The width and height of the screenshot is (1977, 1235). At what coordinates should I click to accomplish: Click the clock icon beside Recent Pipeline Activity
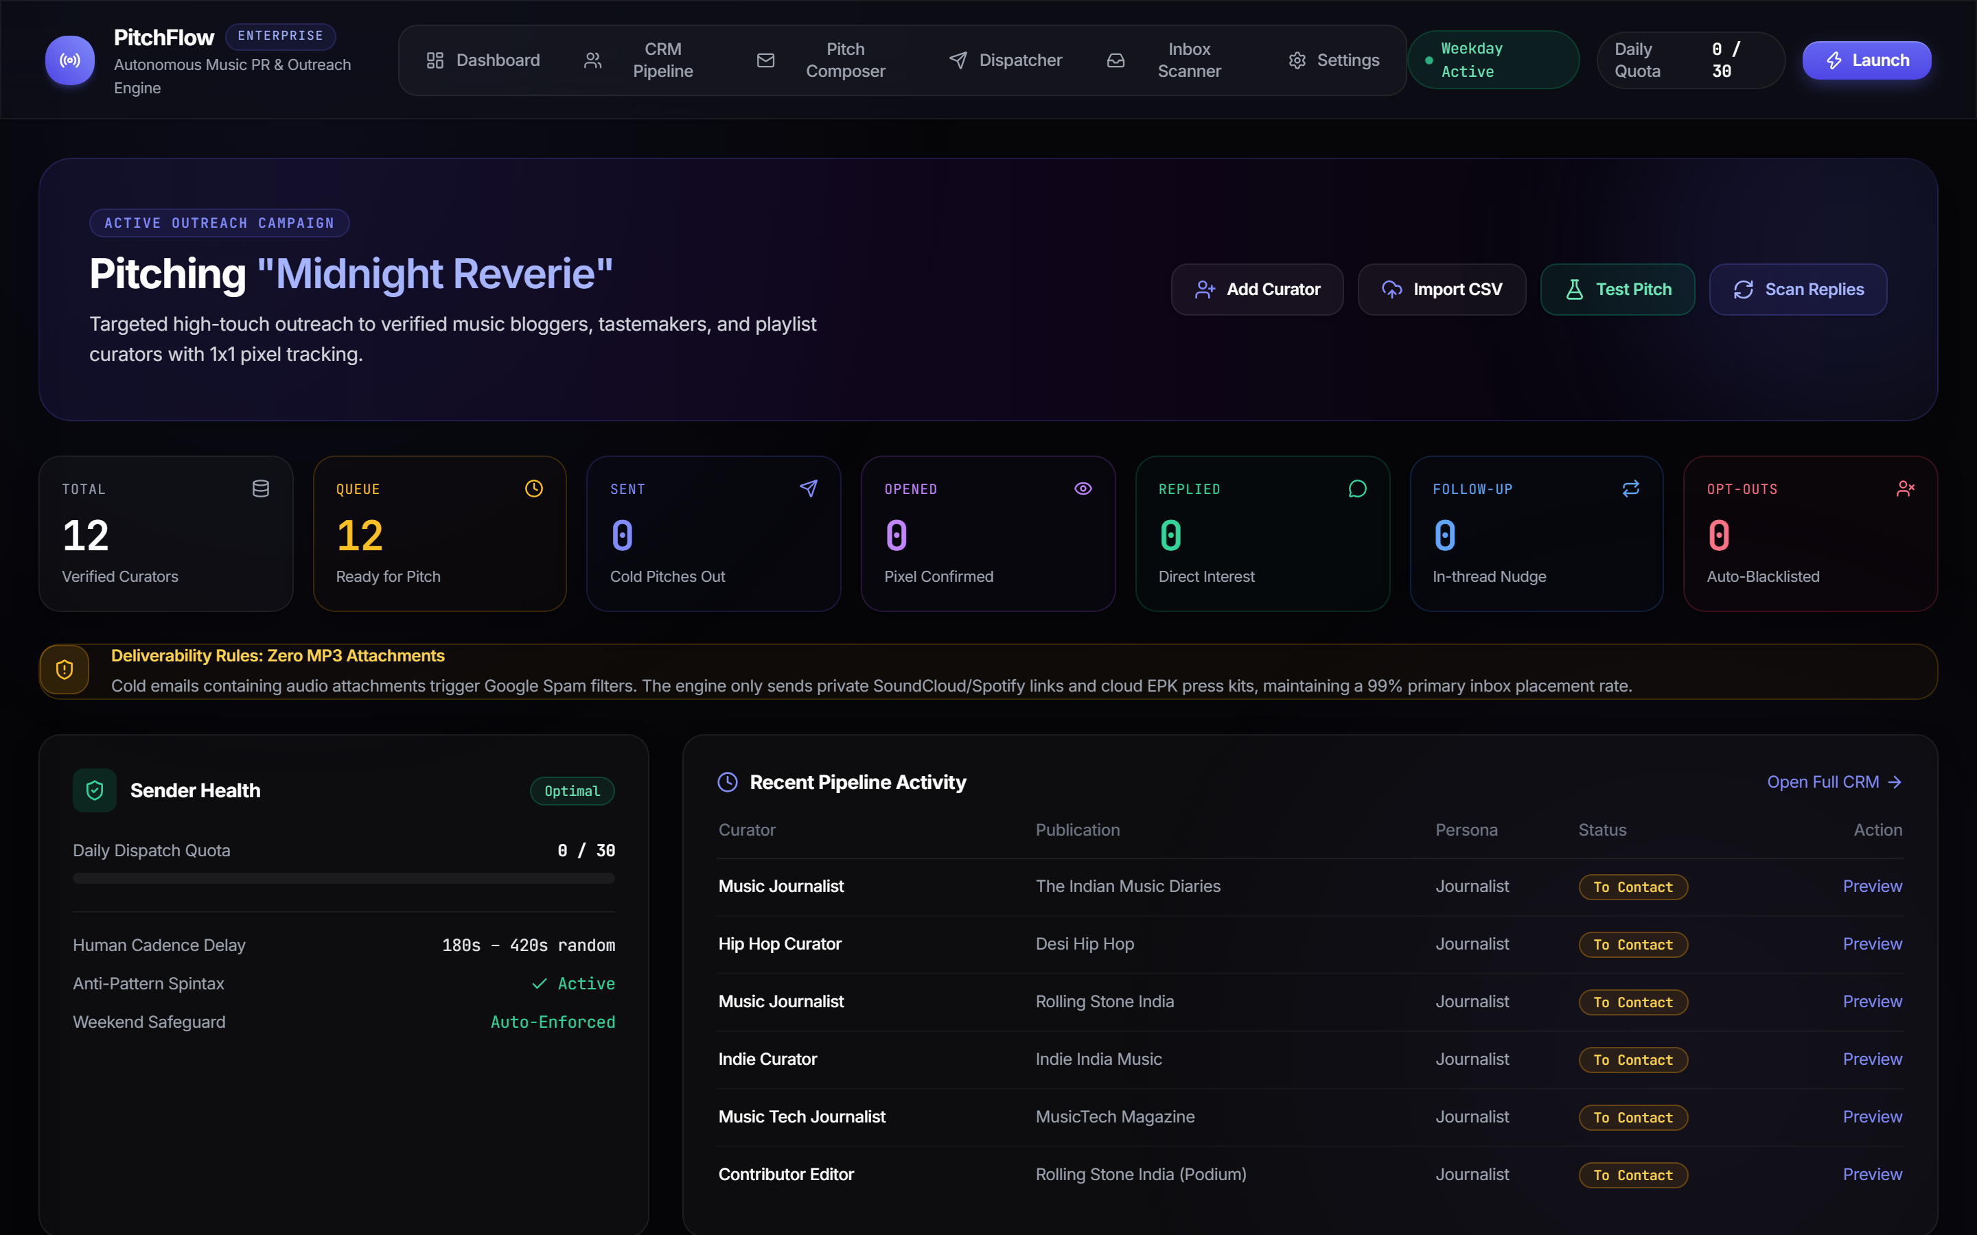point(728,781)
